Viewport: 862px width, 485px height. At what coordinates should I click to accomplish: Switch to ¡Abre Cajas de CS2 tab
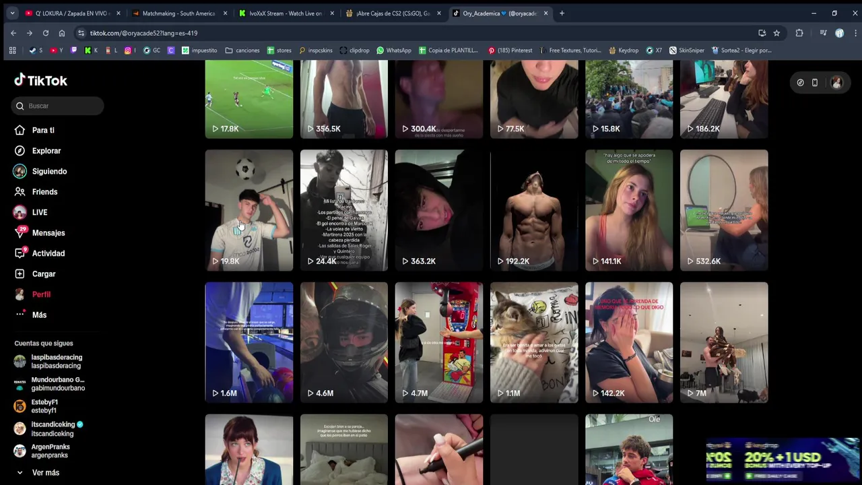pyautogui.click(x=393, y=13)
